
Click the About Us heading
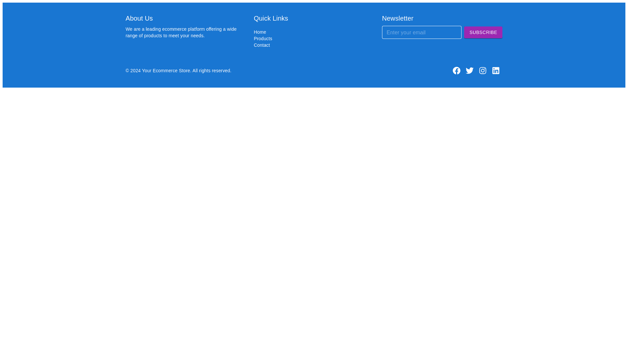[x=139, y=18]
